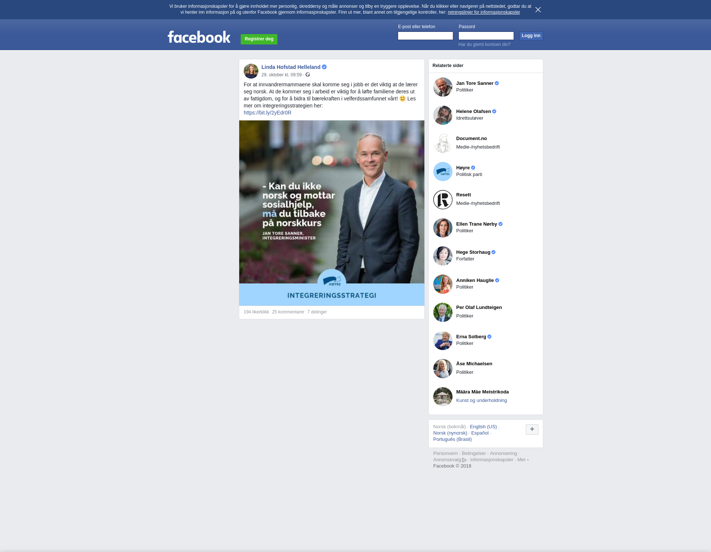Viewport: 711px width, 552px height.
Task: Open Annonsering footer link
Action: click(x=503, y=453)
